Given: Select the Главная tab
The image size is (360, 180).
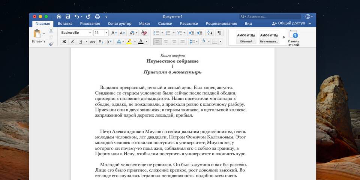Looking at the screenshot, I should coord(43,24).
